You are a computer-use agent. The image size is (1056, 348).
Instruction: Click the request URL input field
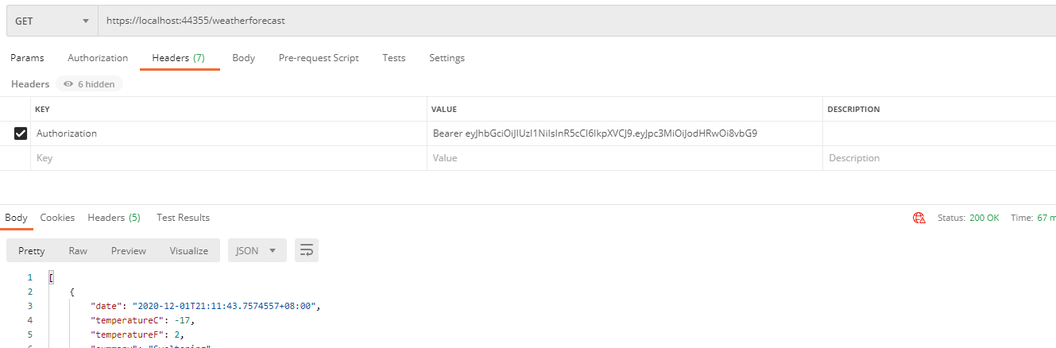(x=577, y=21)
